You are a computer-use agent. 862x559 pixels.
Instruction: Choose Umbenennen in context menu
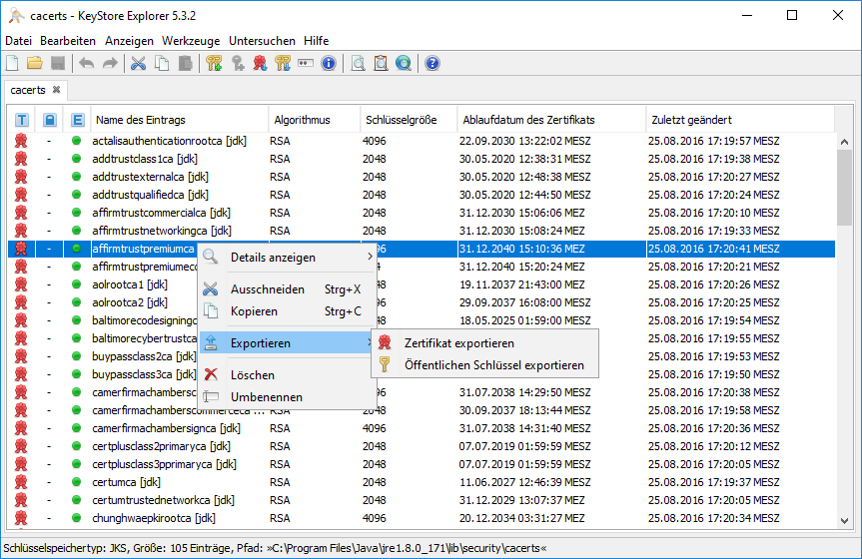pos(287,397)
